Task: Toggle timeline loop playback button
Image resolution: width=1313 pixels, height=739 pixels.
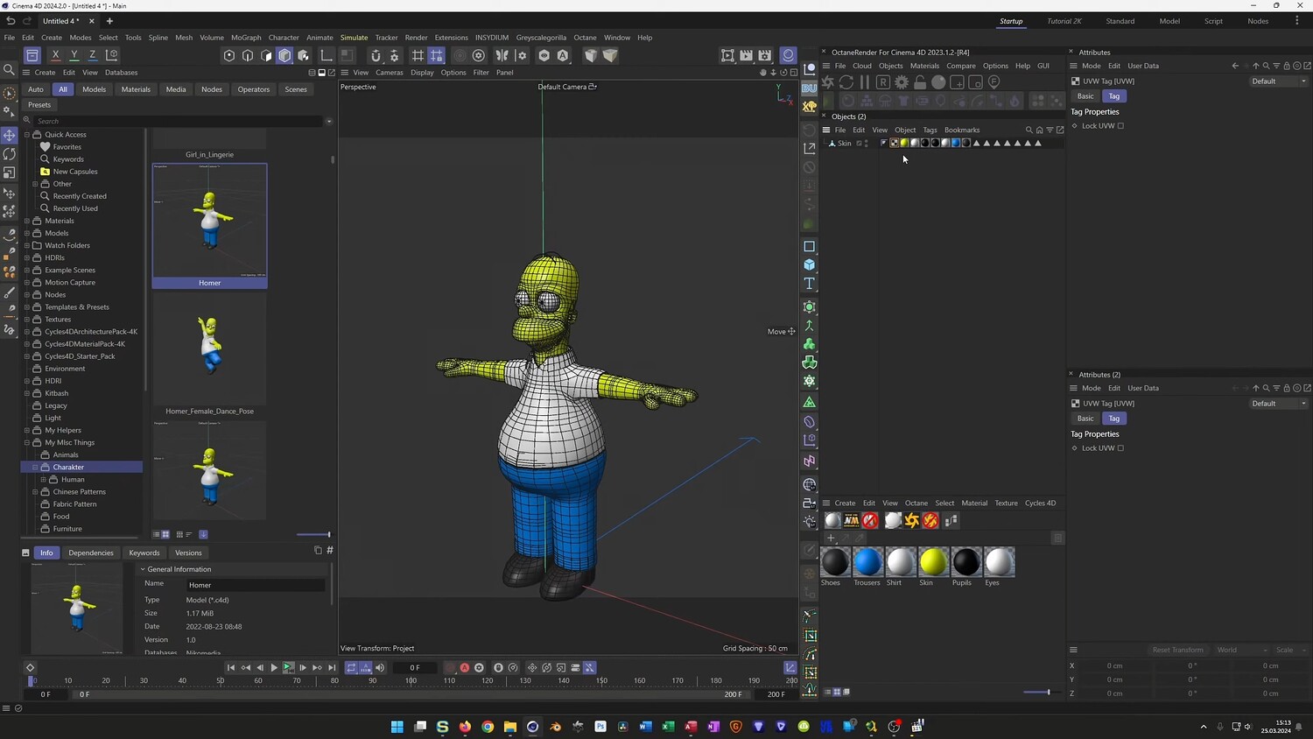Action: tap(351, 667)
